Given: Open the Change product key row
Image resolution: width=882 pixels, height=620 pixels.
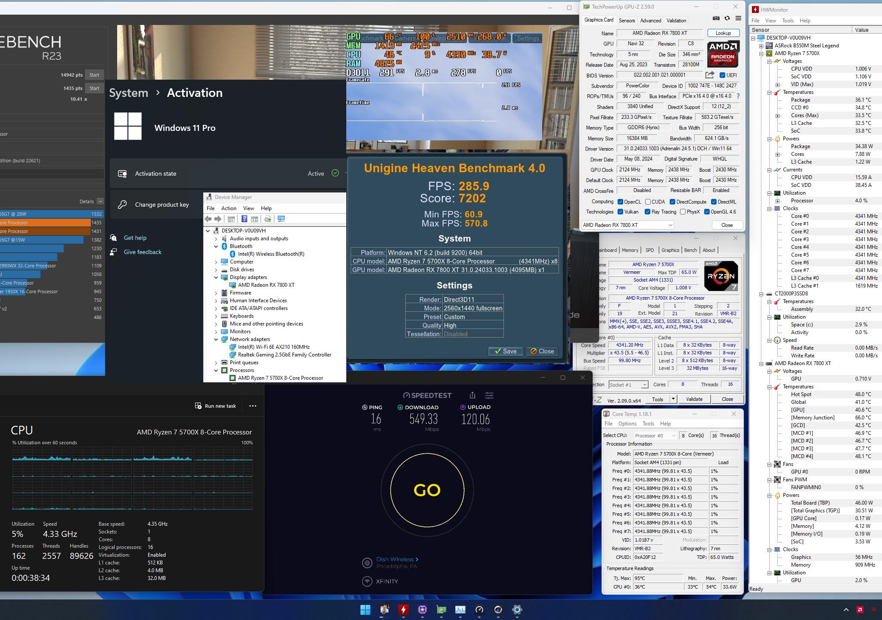Looking at the screenshot, I should 228,205.
